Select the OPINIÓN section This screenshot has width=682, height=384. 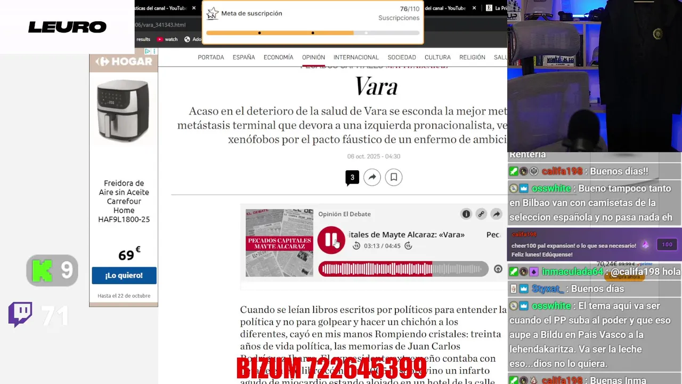click(x=313, y=57)
